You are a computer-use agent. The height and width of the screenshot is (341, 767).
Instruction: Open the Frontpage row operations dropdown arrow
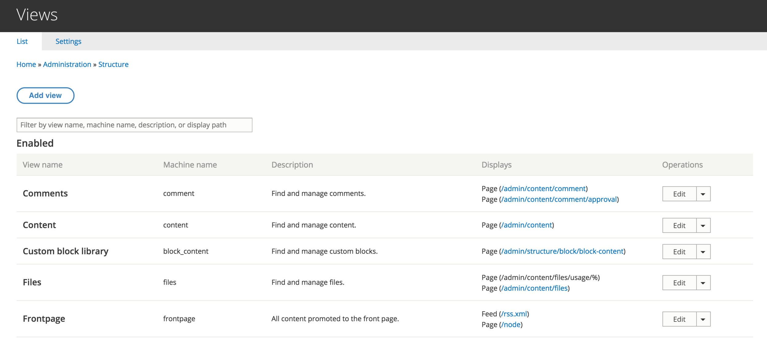pyautogui.click(x=703, y=319)
